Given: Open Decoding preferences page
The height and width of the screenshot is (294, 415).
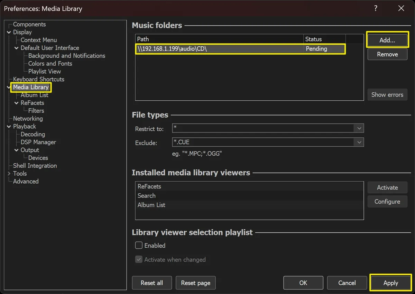Looking at the screenshot, I should click(x=33, y=134).
